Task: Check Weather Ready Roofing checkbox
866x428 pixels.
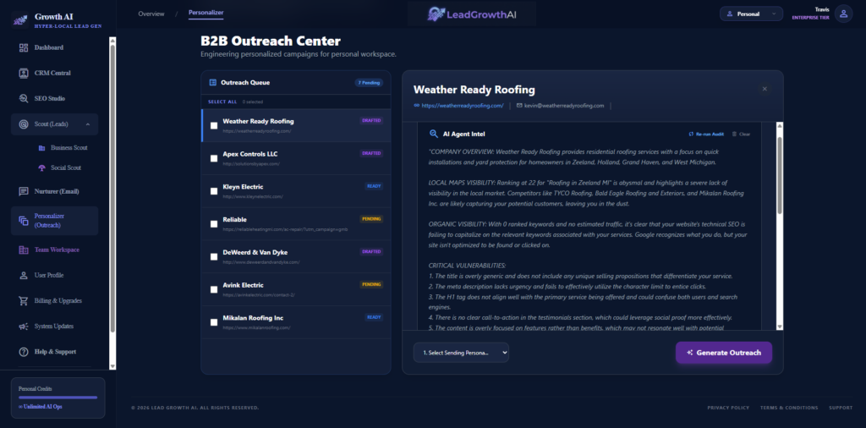Action: (x=214, y=126)
